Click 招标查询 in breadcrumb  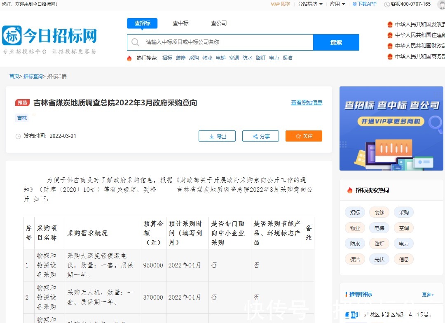tap(33, 76)
